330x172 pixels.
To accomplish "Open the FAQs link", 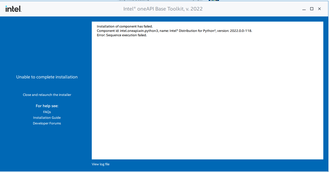I will (x=47, y=112).
